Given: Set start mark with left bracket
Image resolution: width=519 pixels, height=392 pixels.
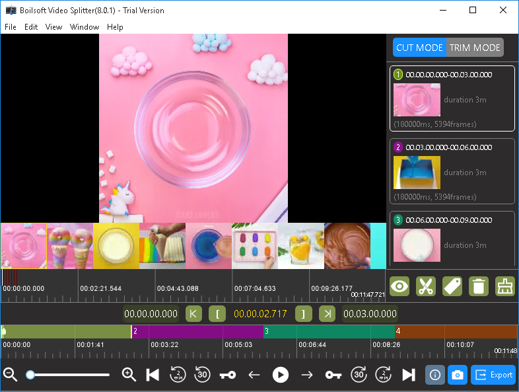Looking at the screenshot, I should click(x=217, y=314).
